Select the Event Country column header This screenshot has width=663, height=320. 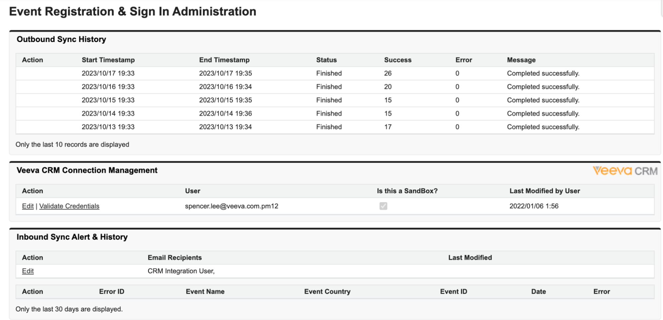point(327,292)
